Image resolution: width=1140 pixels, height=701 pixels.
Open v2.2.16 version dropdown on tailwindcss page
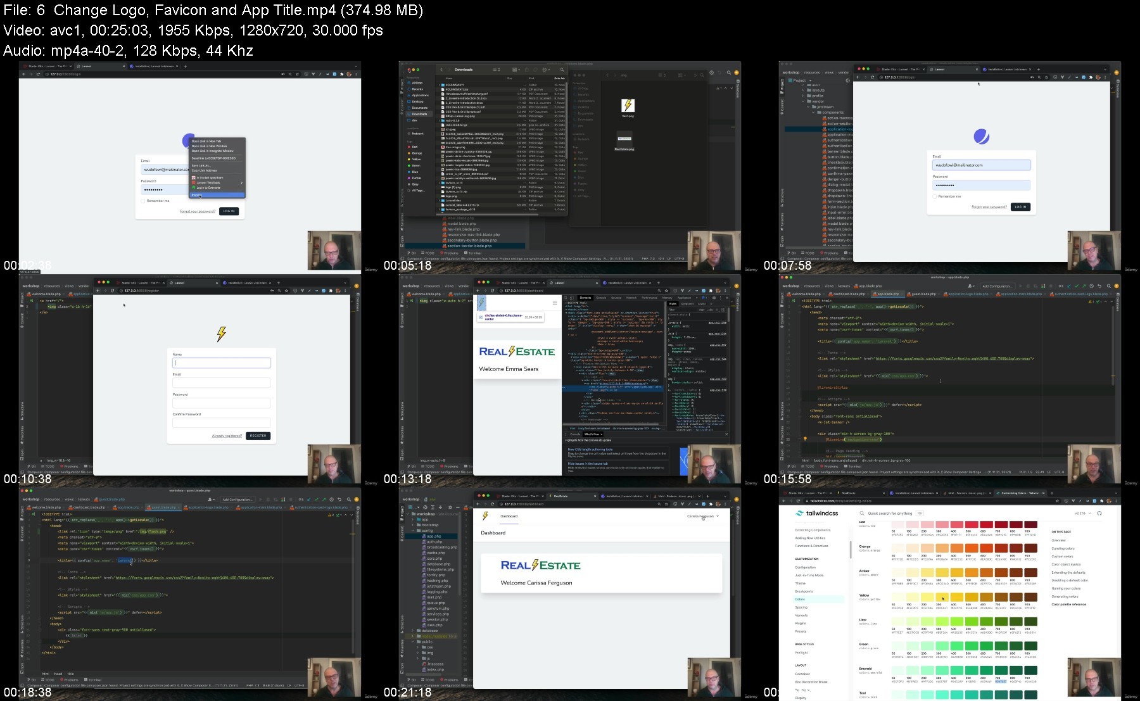(x=1082, y=513)
